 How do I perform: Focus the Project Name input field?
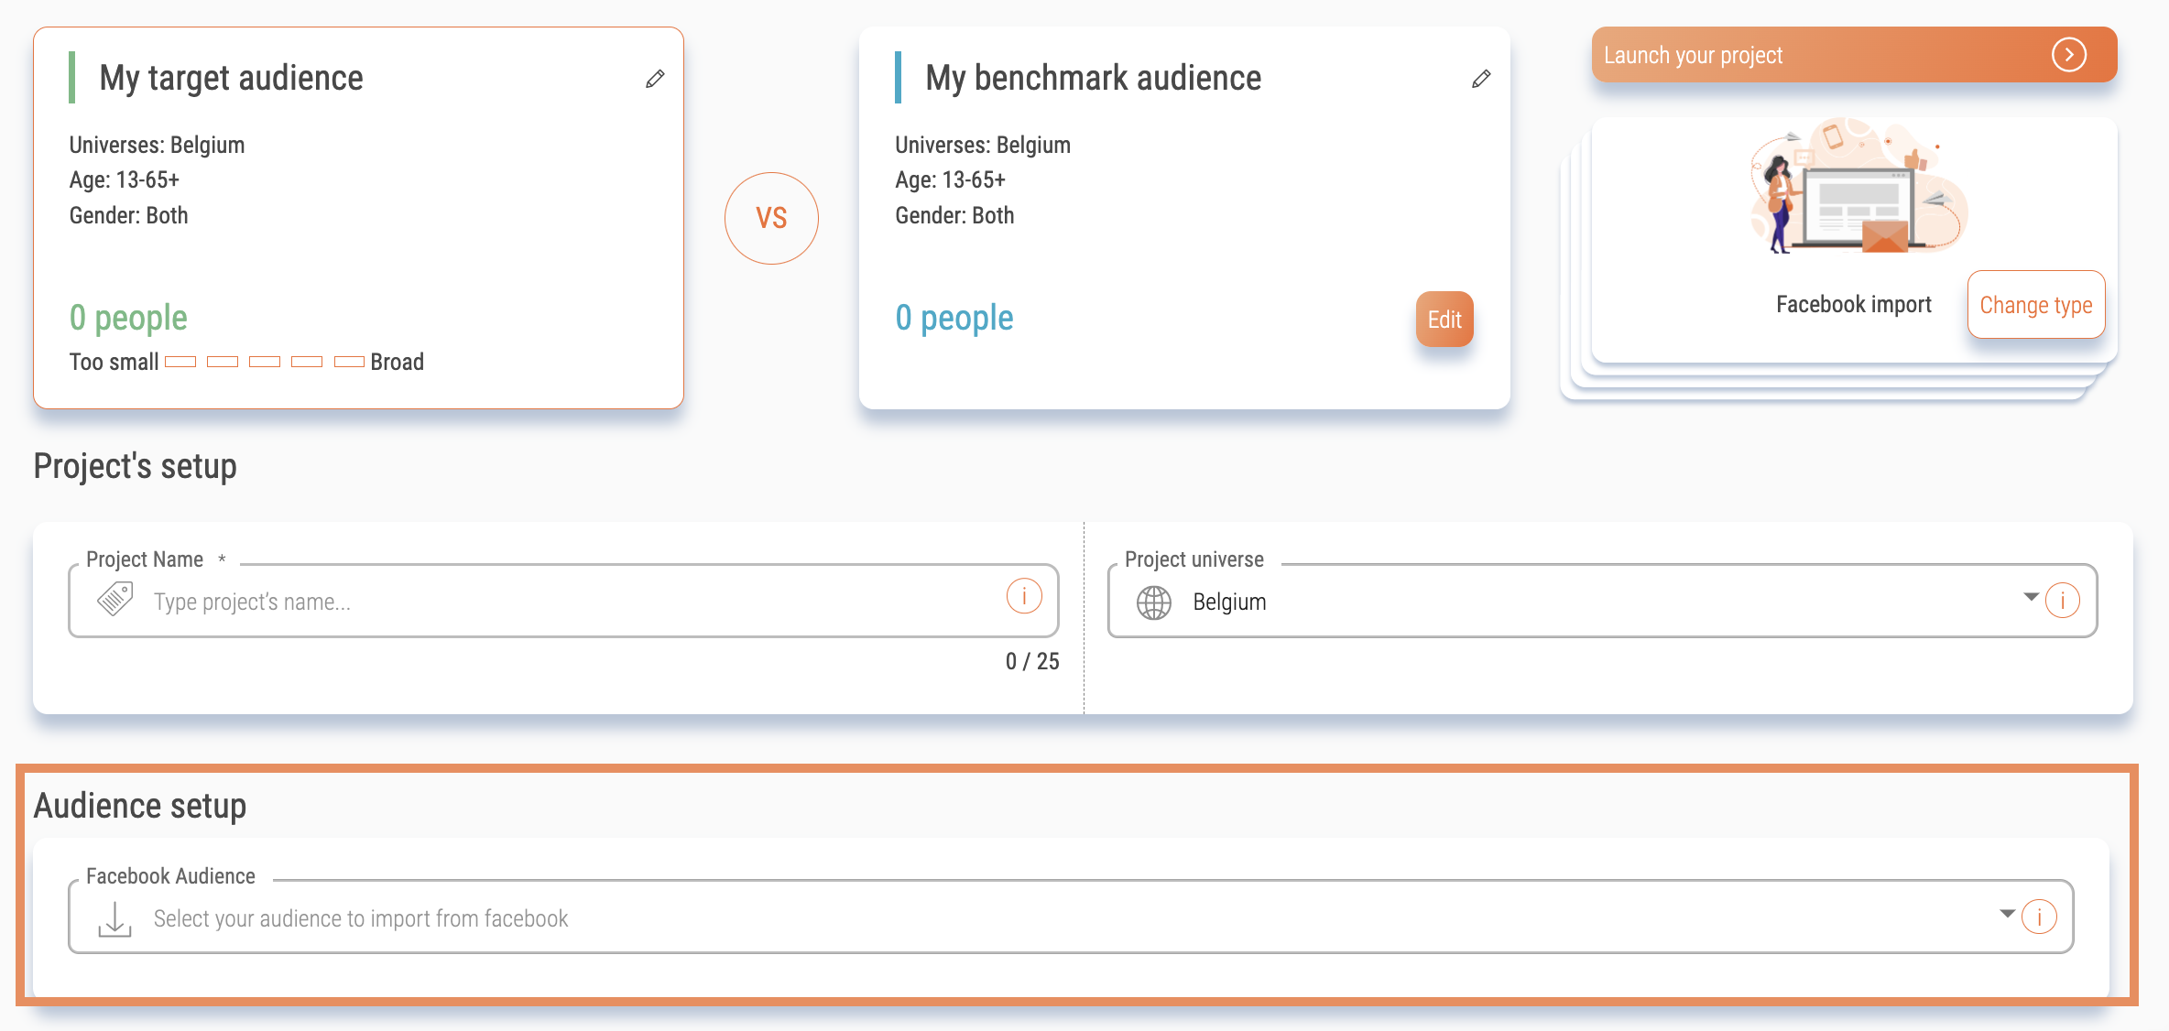(563, 601)
